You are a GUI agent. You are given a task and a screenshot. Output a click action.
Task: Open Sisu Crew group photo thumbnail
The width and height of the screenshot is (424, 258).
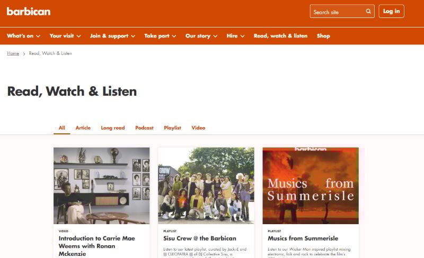pyautogui.click(x=206, y=186)
